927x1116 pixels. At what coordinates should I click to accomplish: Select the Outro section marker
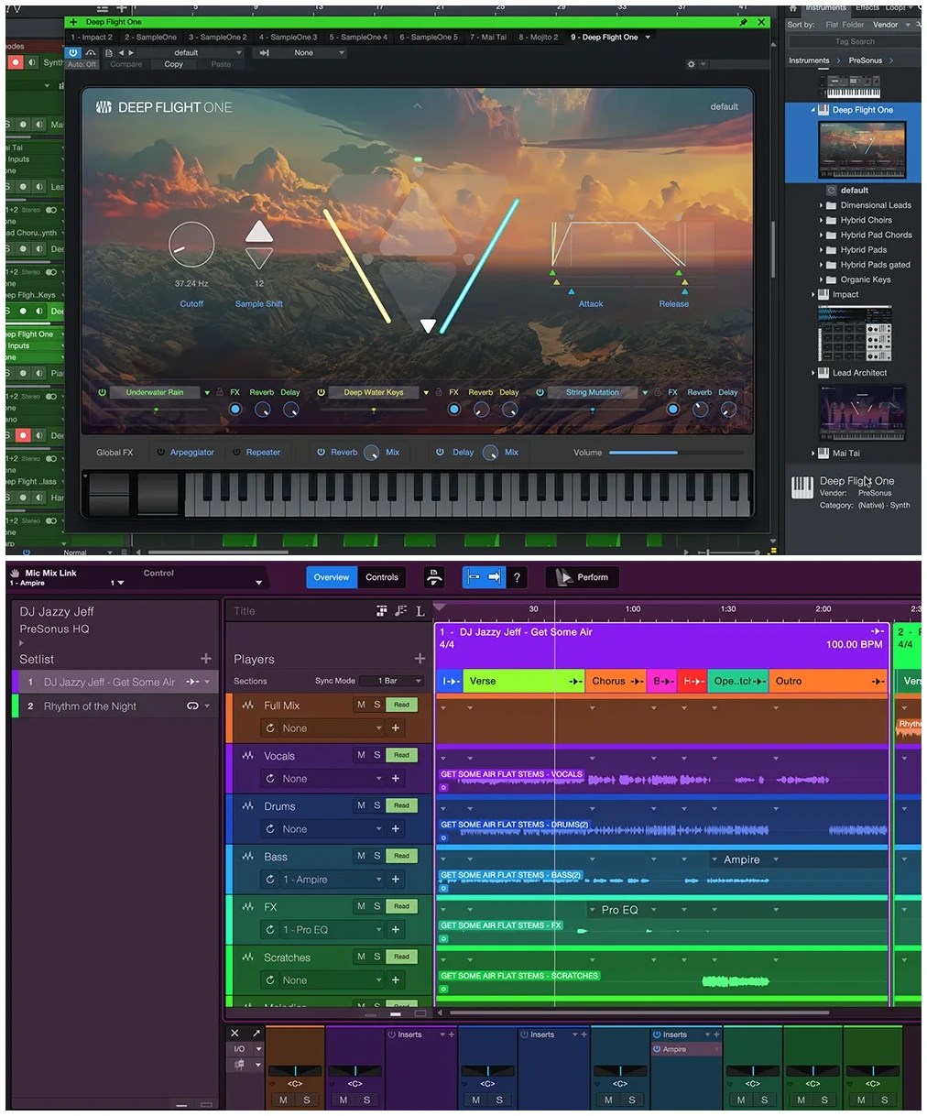[x=829, y=682]
